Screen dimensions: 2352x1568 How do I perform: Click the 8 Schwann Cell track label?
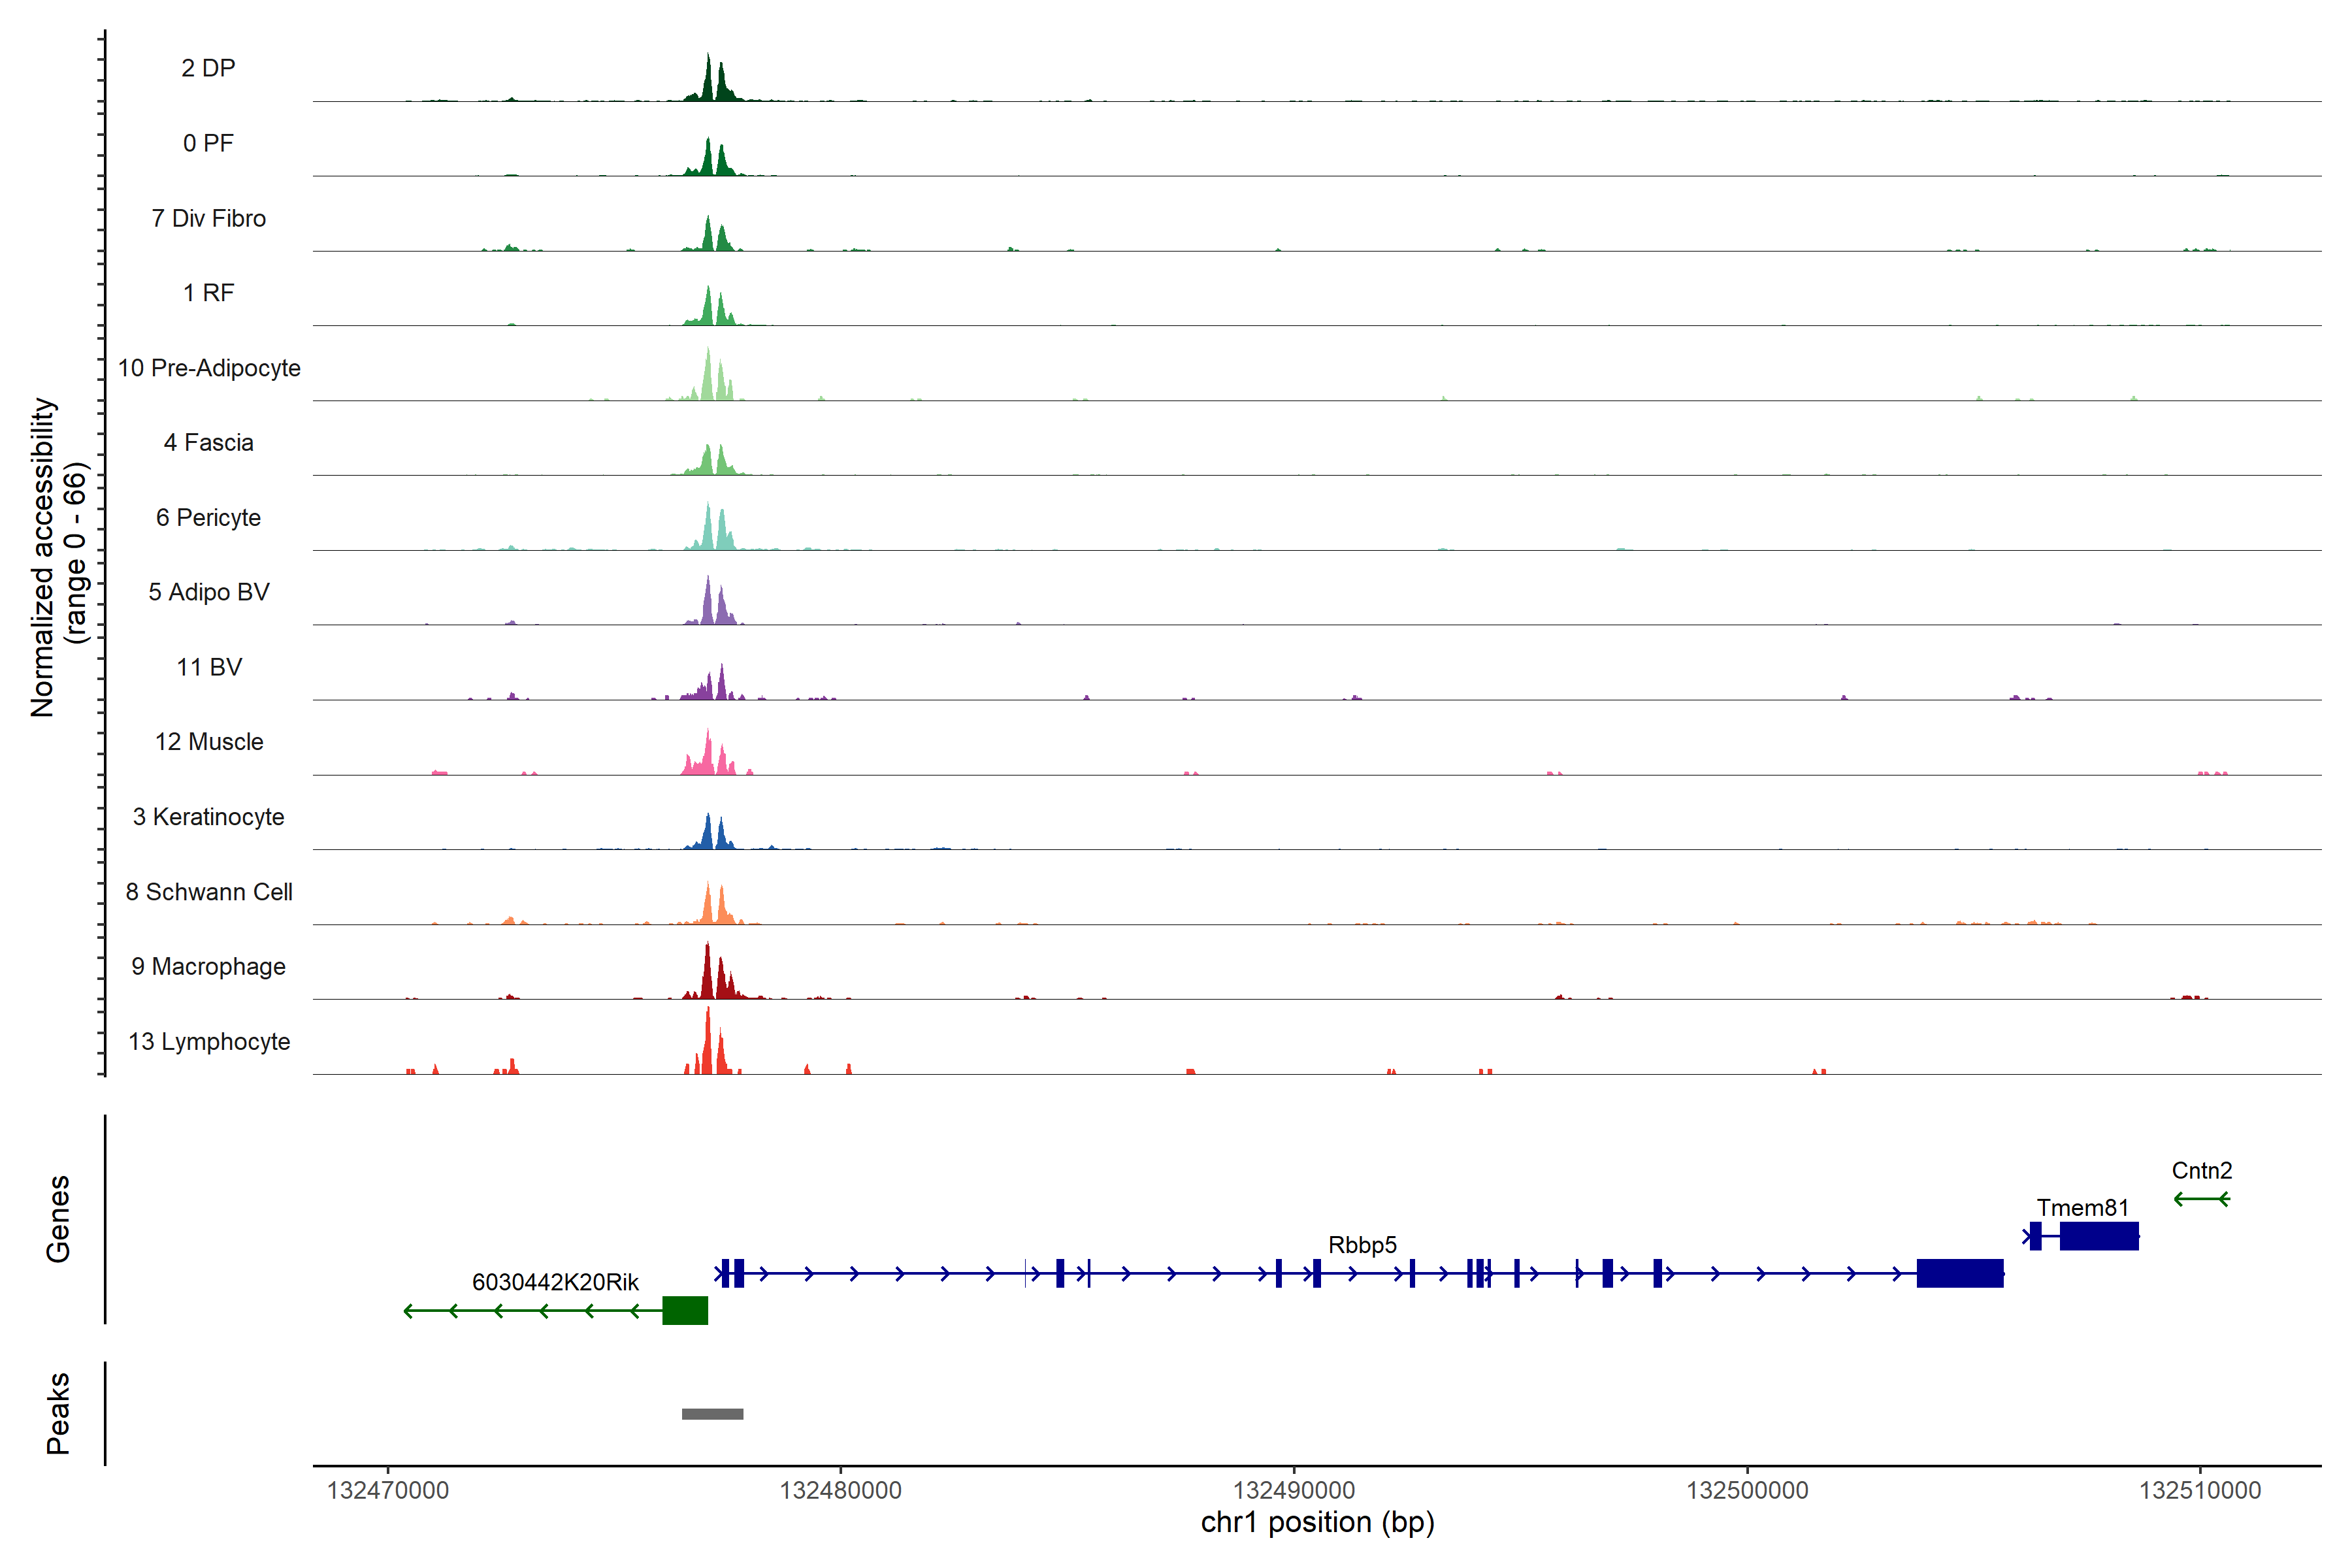coord(209,892)
